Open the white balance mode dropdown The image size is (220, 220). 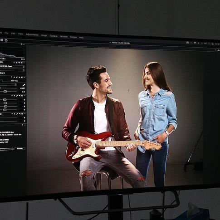[x=8, y=85]
